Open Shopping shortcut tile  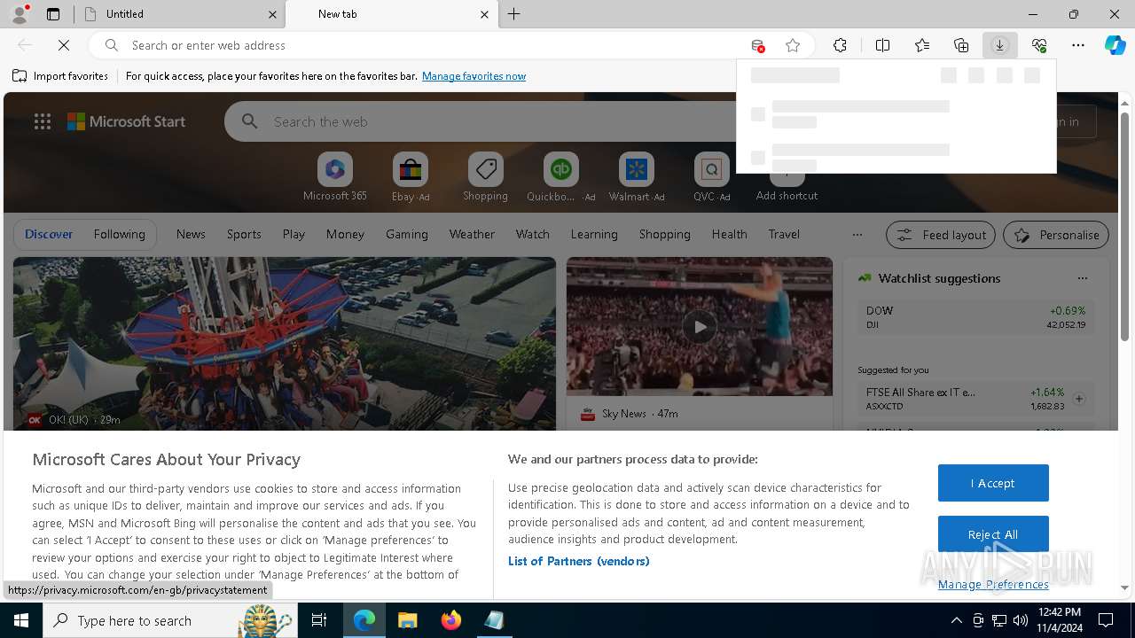tap(485, 177)
